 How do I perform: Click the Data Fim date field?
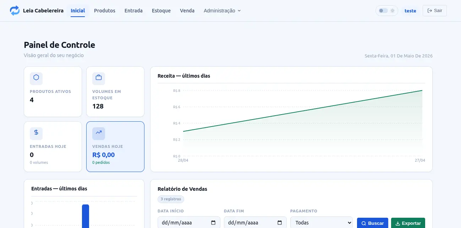pos(255,223)
